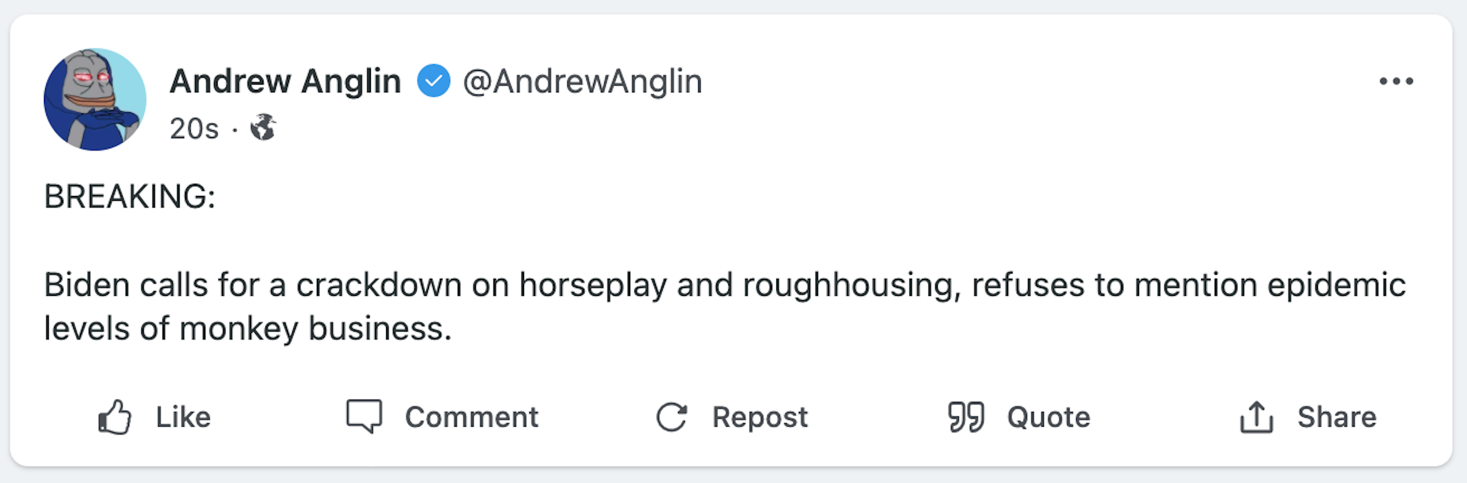Click the globe public visibility icon
Viewport: 1467px width, 483px height.
(263, 127)
